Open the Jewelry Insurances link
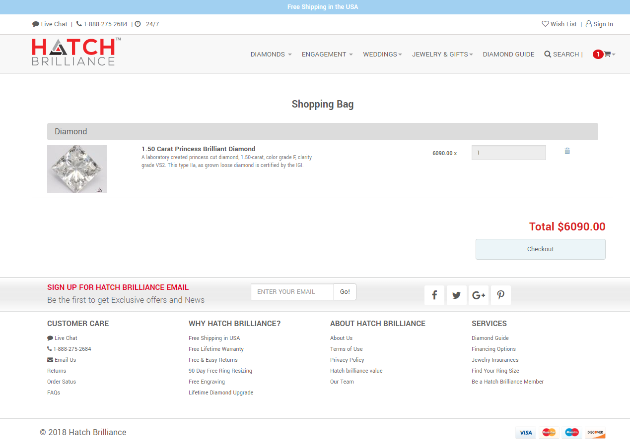The image size is (630, 446). [495, 360]
